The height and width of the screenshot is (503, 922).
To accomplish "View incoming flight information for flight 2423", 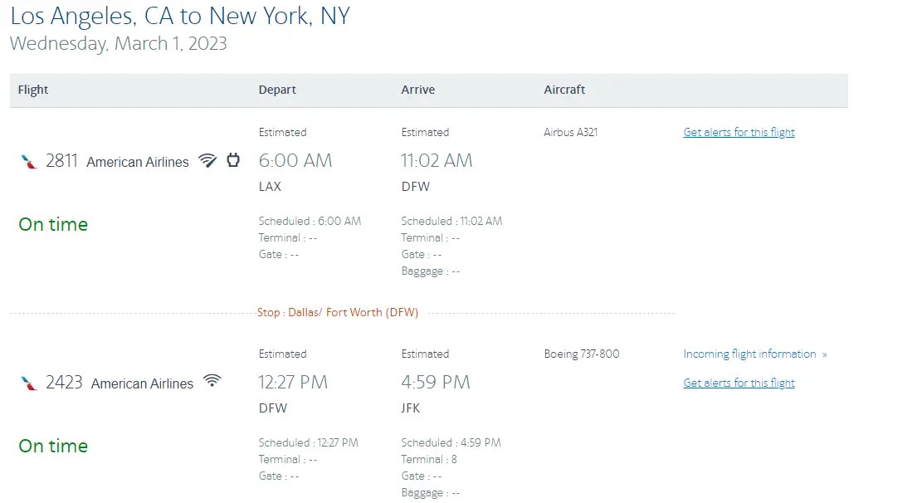I will (749, 354).
